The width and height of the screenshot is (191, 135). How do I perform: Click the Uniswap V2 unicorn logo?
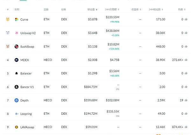(x=17, y=33)
